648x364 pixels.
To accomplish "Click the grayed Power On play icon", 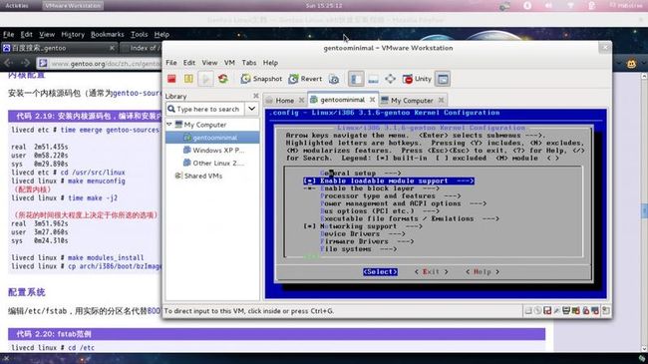I will [205, 79].
